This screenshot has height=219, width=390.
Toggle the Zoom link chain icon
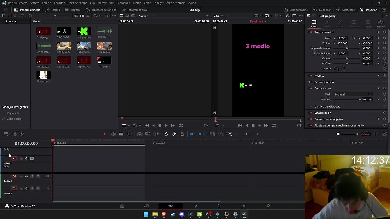coord(354,38)
